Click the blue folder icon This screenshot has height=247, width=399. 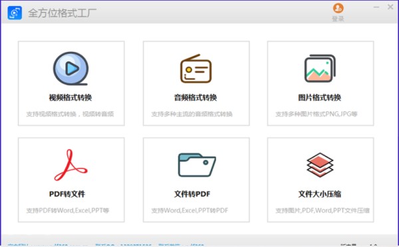coord(197,165)
